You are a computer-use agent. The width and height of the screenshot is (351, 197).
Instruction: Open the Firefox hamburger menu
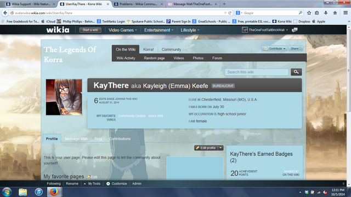click(x=346, y=13)
